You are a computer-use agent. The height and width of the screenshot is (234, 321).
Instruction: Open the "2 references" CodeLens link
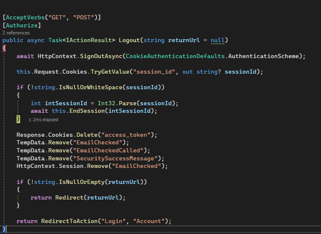pos(16,33)
